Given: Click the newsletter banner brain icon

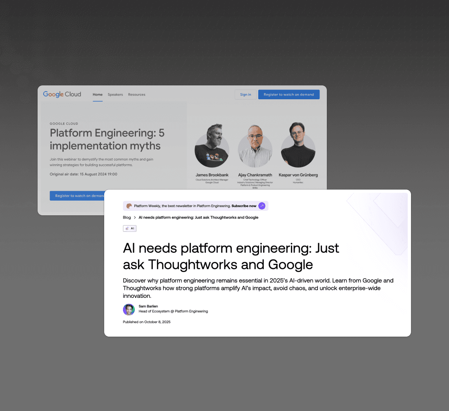Looking at the screenshot, I should point(129,206).
